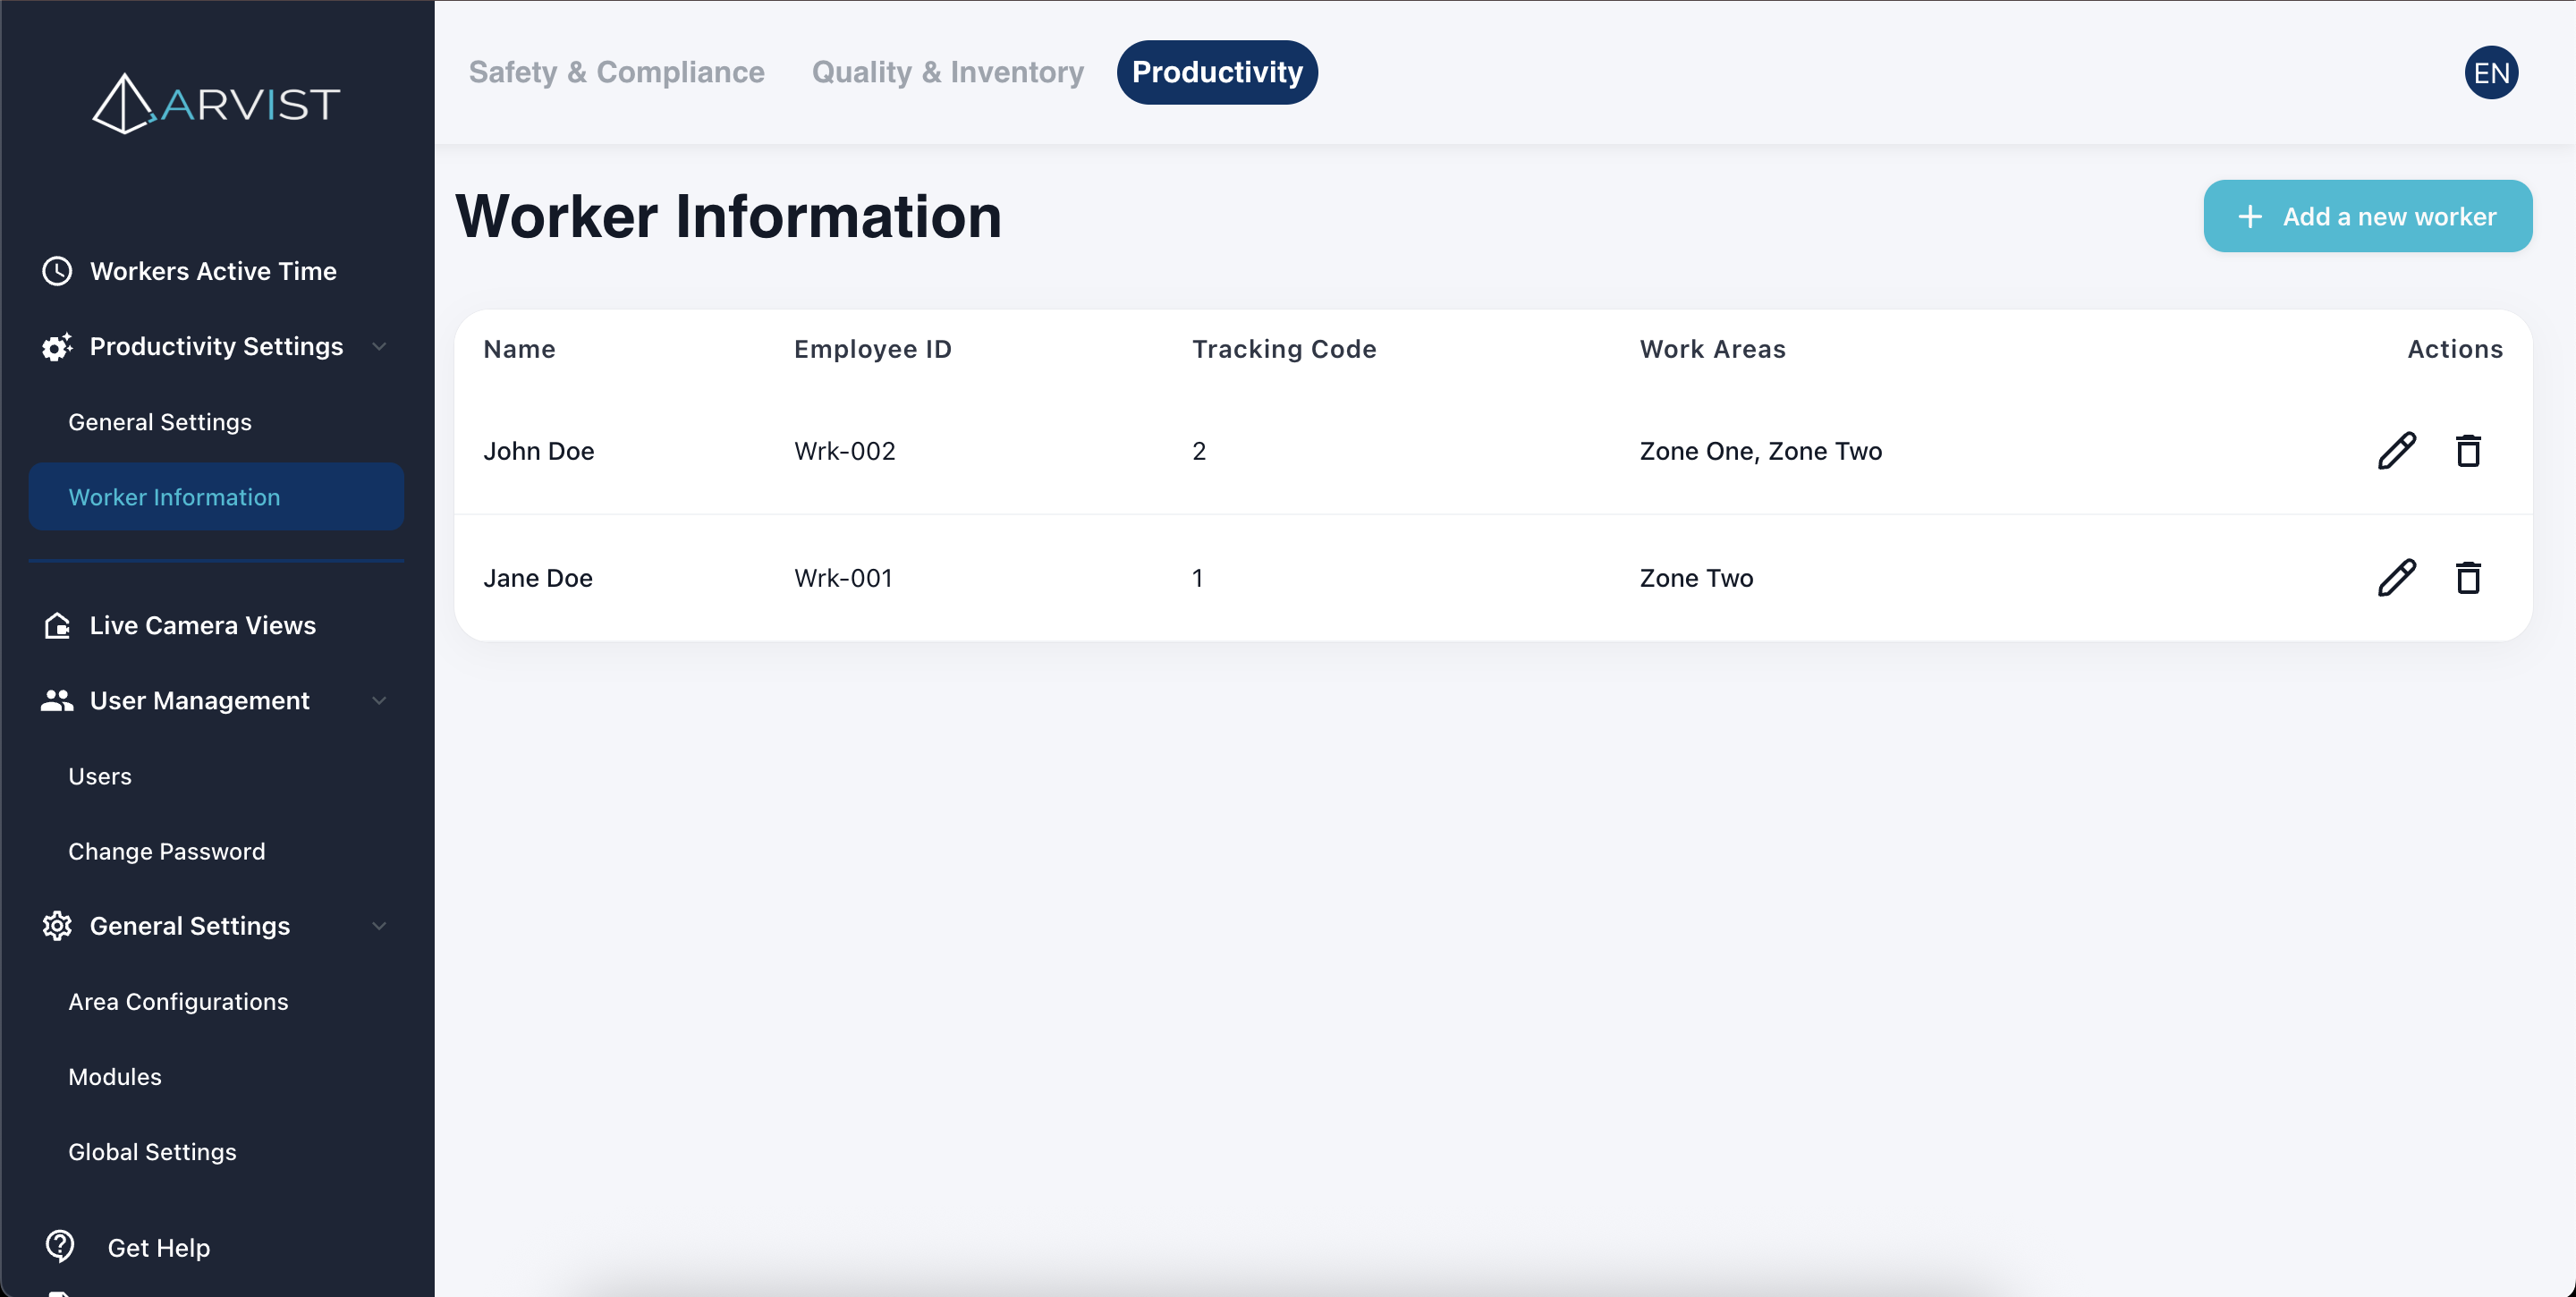Image resolution: width=2576 pixels, height=1297 pixels.
Task: Collapse the General Settings sidebar group
Action: (x=379, y=926)
